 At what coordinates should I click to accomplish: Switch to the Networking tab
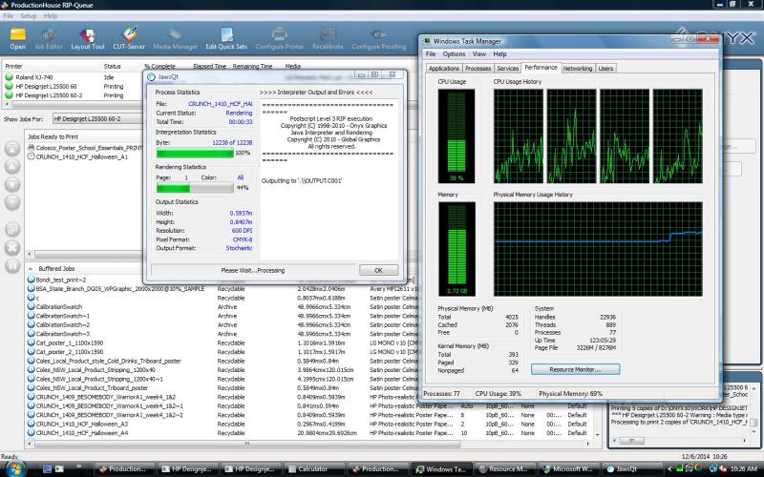tap(578, 68)
